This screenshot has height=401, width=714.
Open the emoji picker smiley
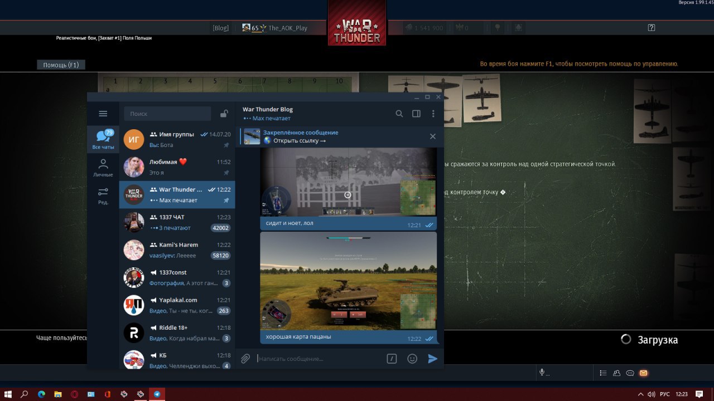(412, 359)
